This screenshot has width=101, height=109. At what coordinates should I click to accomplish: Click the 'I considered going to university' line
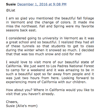tap(50, 38)
